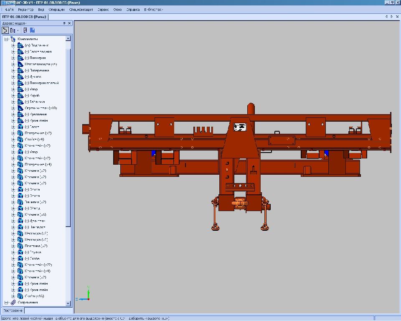Click the third icon in model tree toolbar
The height and width of the screenshot is (321, 401).
tap(25, 30)
